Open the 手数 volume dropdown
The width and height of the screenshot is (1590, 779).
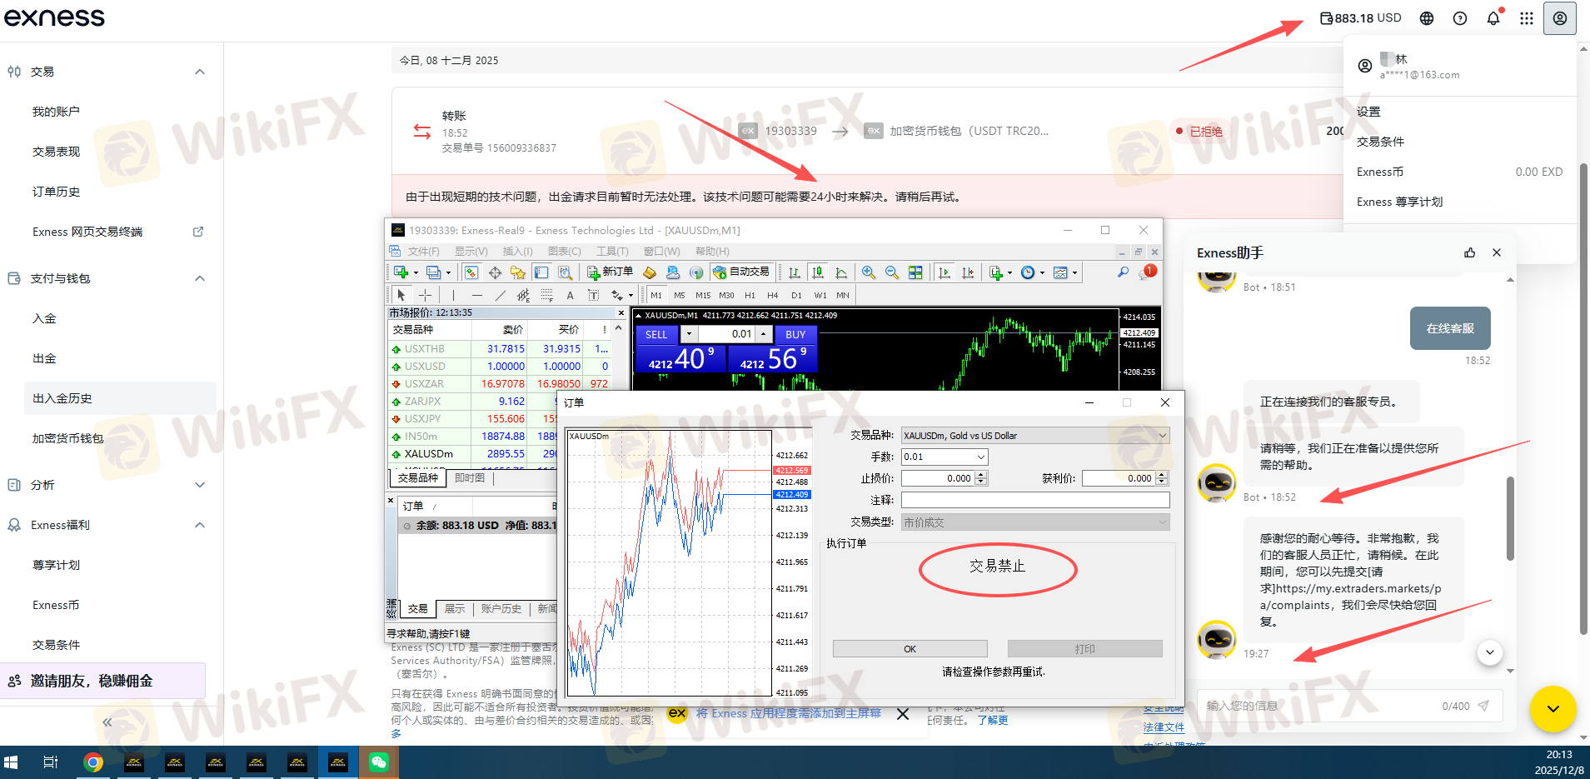click(981, 457)
